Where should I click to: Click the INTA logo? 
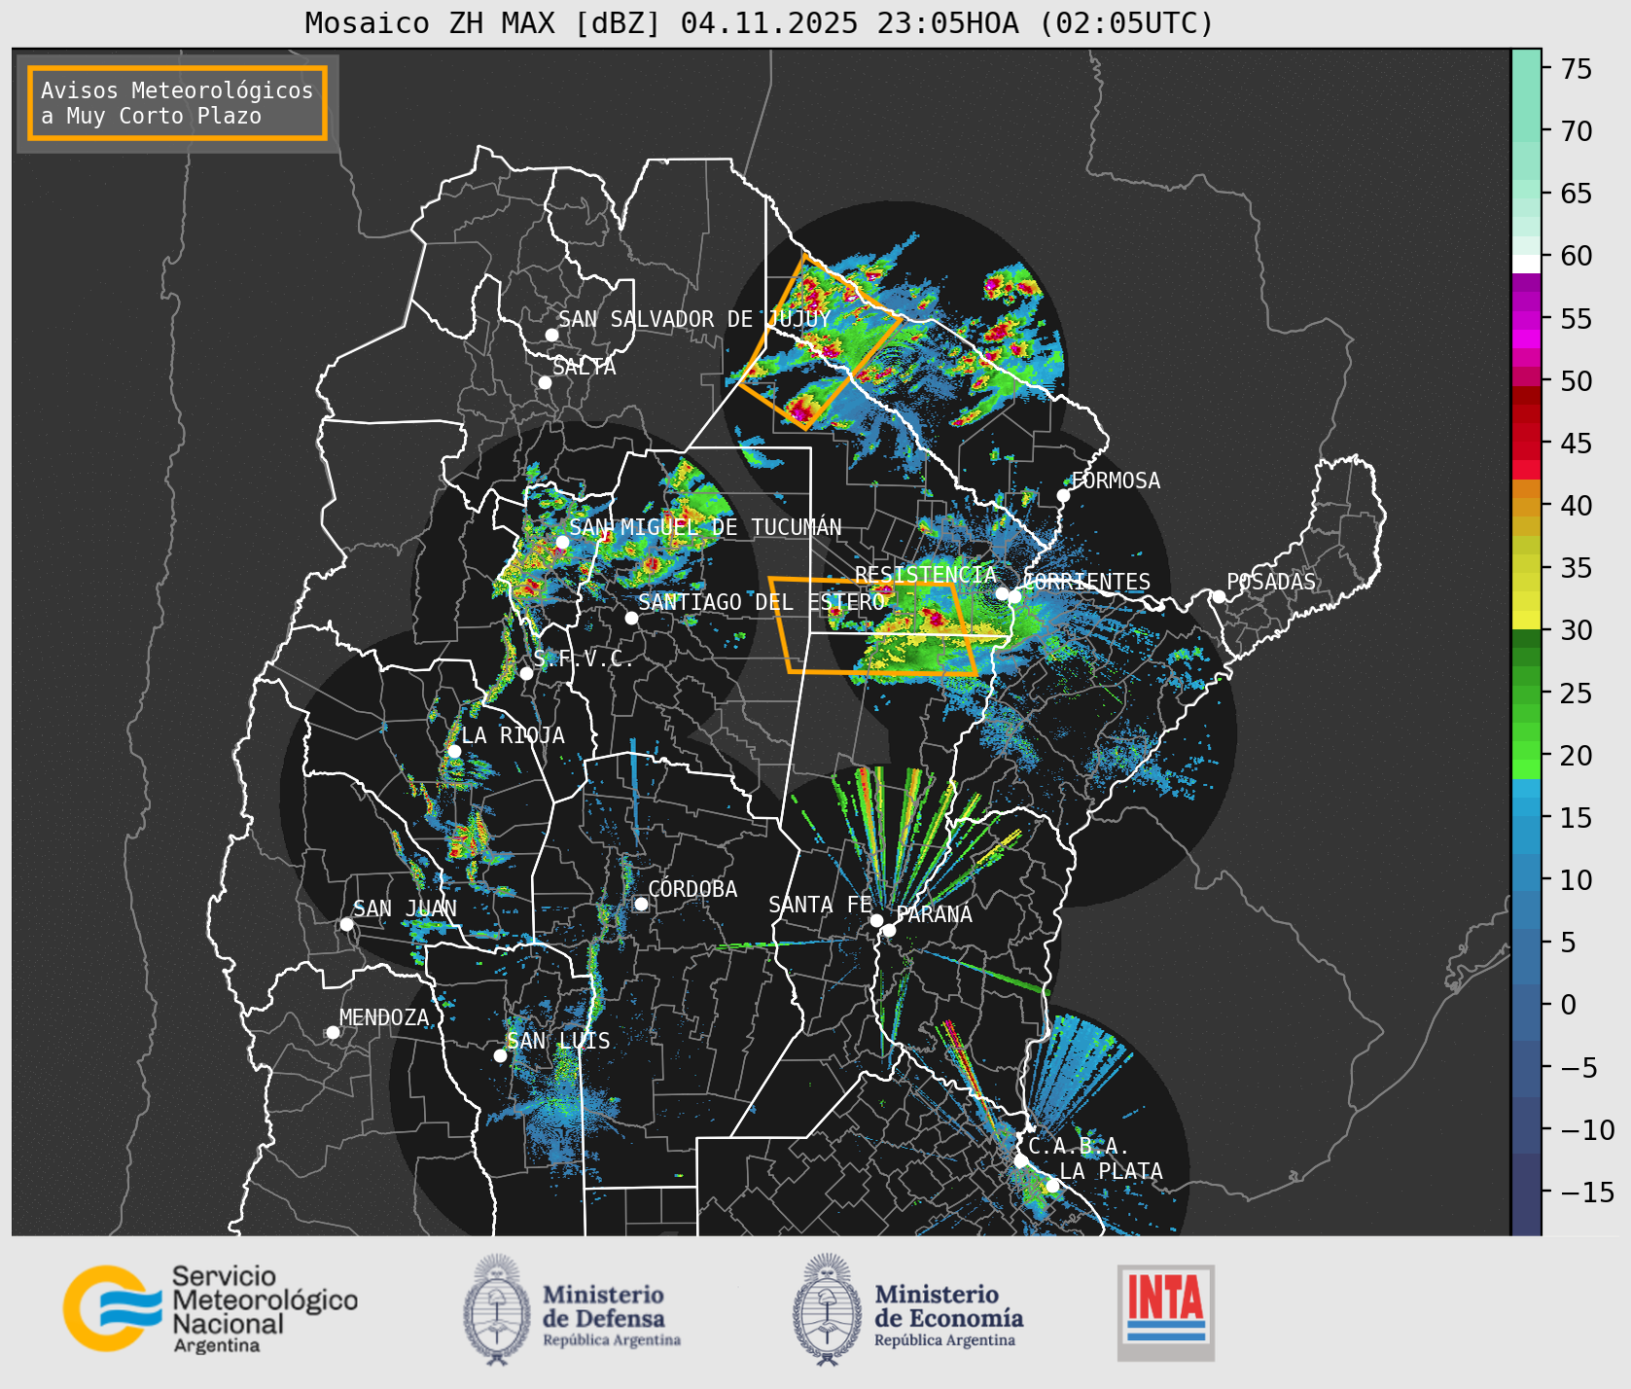tap(1166, 1312)
